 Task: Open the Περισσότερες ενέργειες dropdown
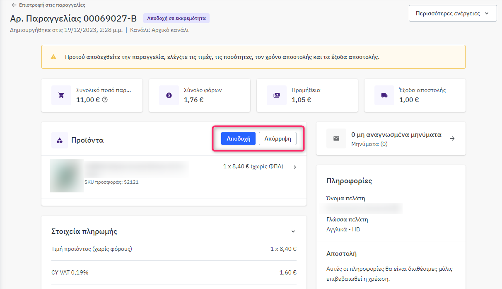(x=453, y=13)
